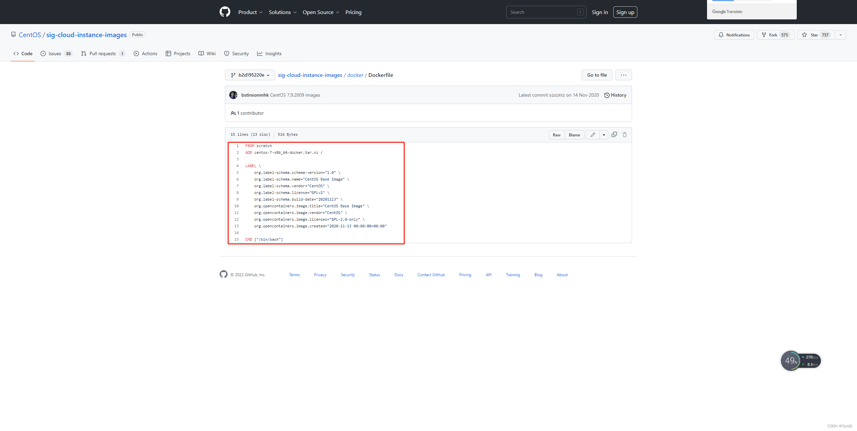Screen dimensions: 857x431
Task: Open the Code tab in repository
Action: [x=22, y=53]
